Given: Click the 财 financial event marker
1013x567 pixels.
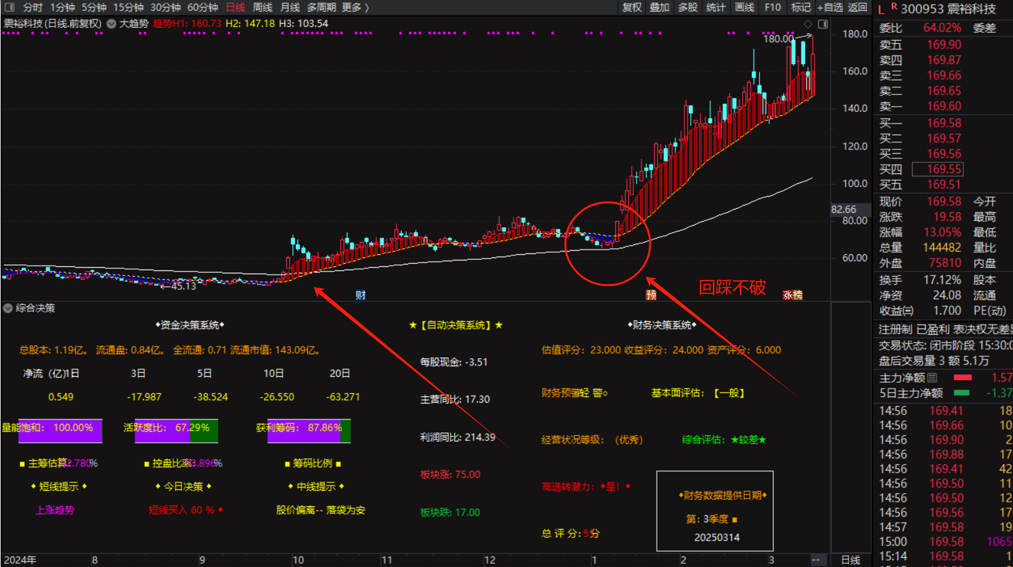Looking at the screenshot, I should click(x=361, y=295).
